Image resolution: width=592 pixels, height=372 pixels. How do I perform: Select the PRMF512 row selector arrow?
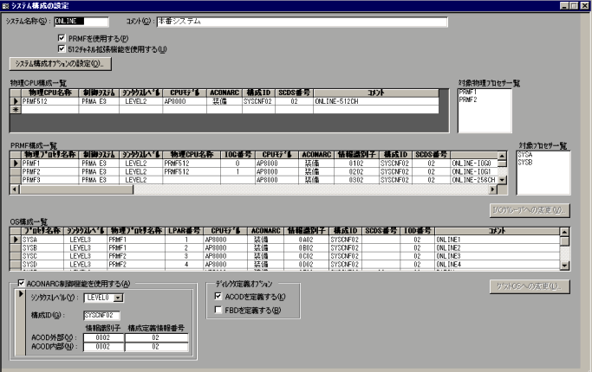click(13, 101)
